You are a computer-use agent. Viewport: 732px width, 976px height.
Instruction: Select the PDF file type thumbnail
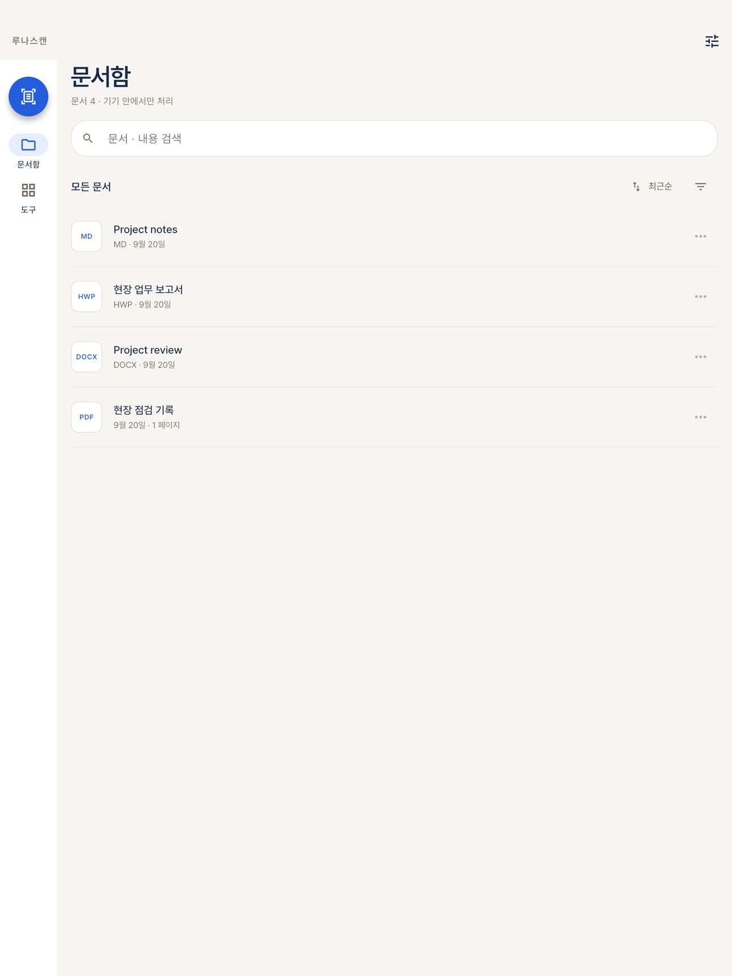(87, 417)
